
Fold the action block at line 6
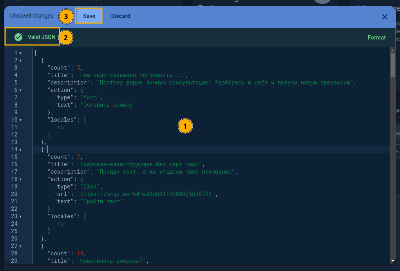20,90
